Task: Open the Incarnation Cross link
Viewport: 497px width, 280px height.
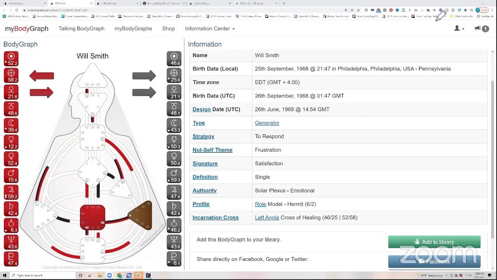Action: tap(215, 218)
